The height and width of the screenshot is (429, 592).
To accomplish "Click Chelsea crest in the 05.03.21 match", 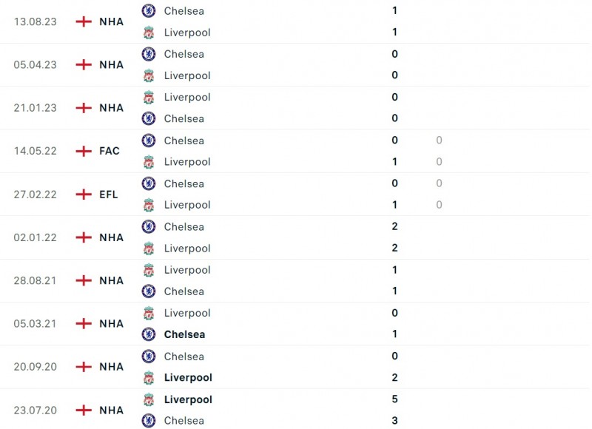I will 149,334.
